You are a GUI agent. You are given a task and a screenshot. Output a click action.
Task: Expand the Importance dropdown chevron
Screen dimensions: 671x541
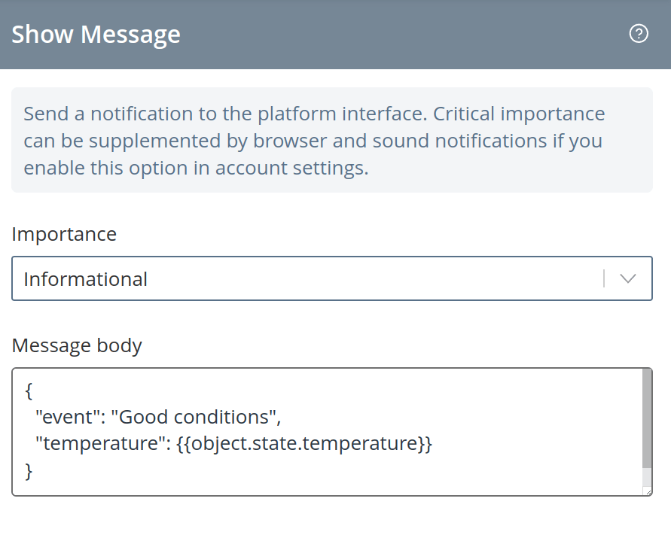point(628,279)
